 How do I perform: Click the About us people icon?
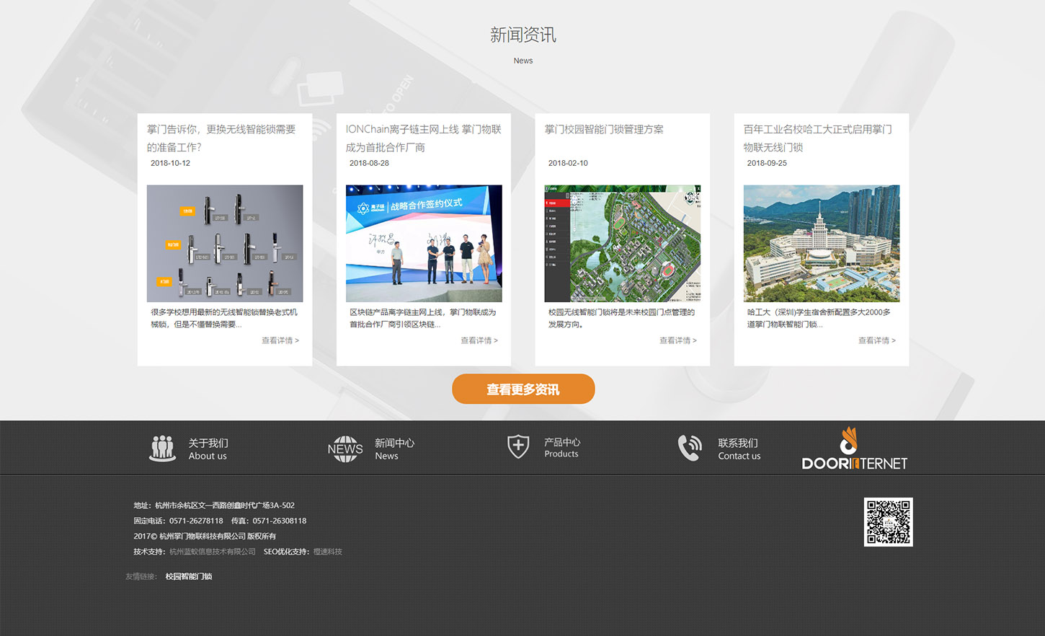pyautogui.click(x=162, y=449)
